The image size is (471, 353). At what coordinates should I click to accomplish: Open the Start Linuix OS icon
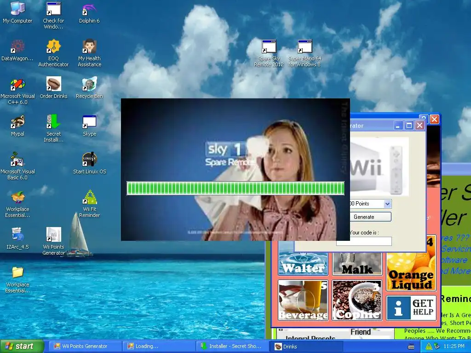[90, 163]
